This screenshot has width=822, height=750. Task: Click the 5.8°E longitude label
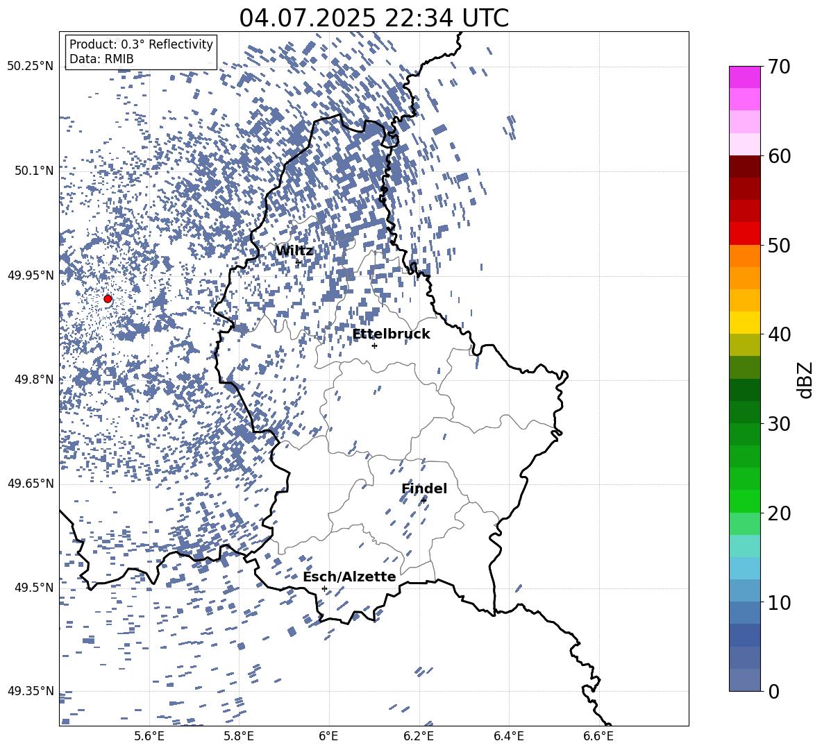(239, 737)
